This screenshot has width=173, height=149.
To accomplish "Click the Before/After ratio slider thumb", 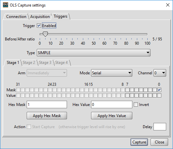I will pyautogui.click(x=45, y=34).
